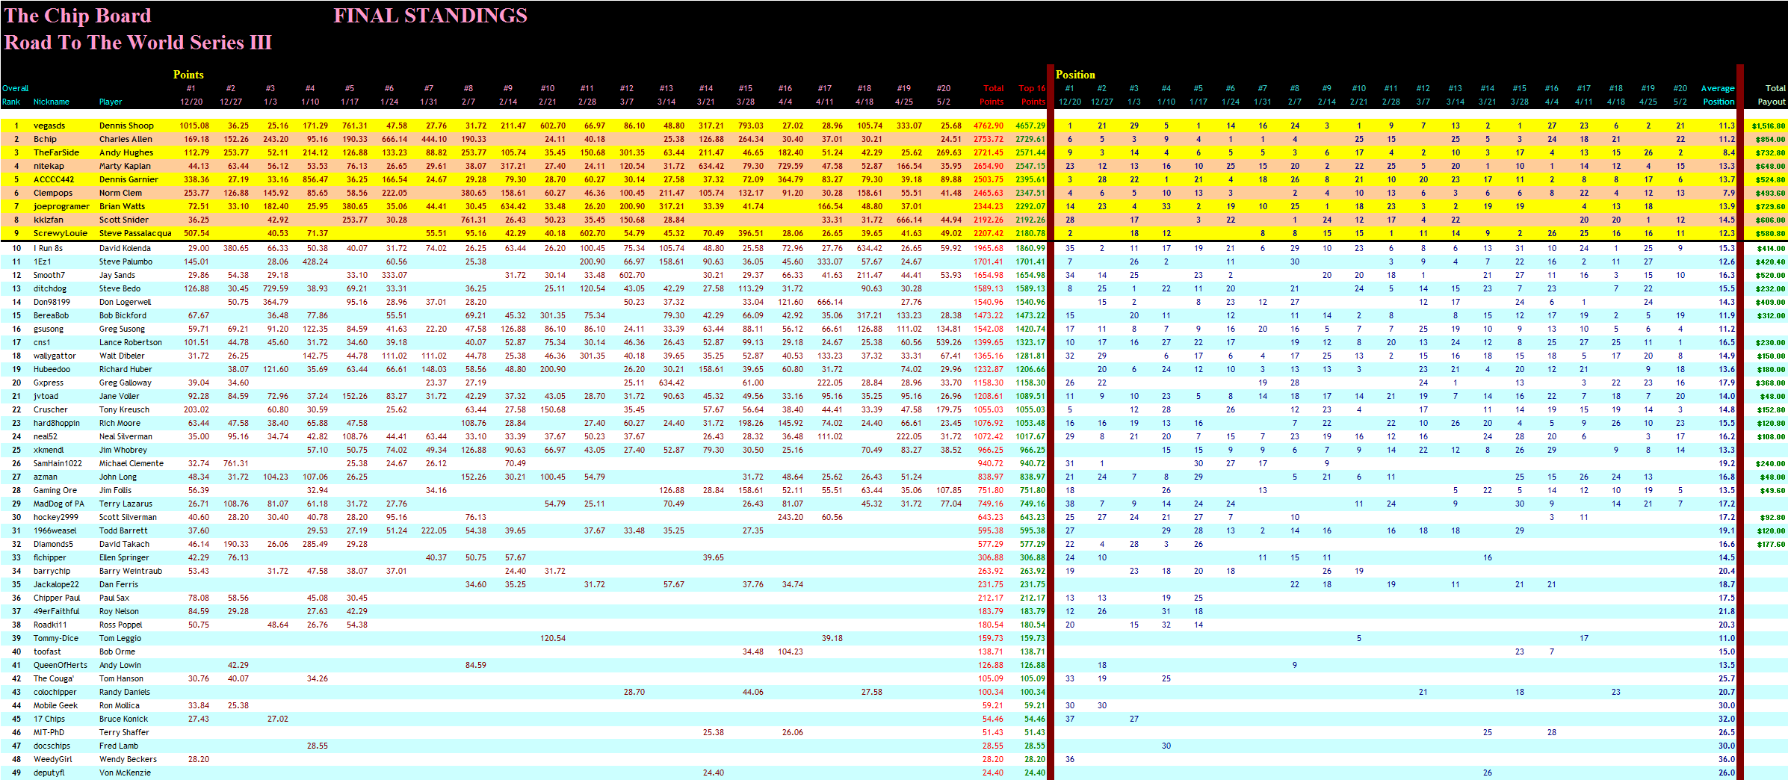
Task: Select nickname cell 'I Run 8s'
Action: (x=48, y=249)
